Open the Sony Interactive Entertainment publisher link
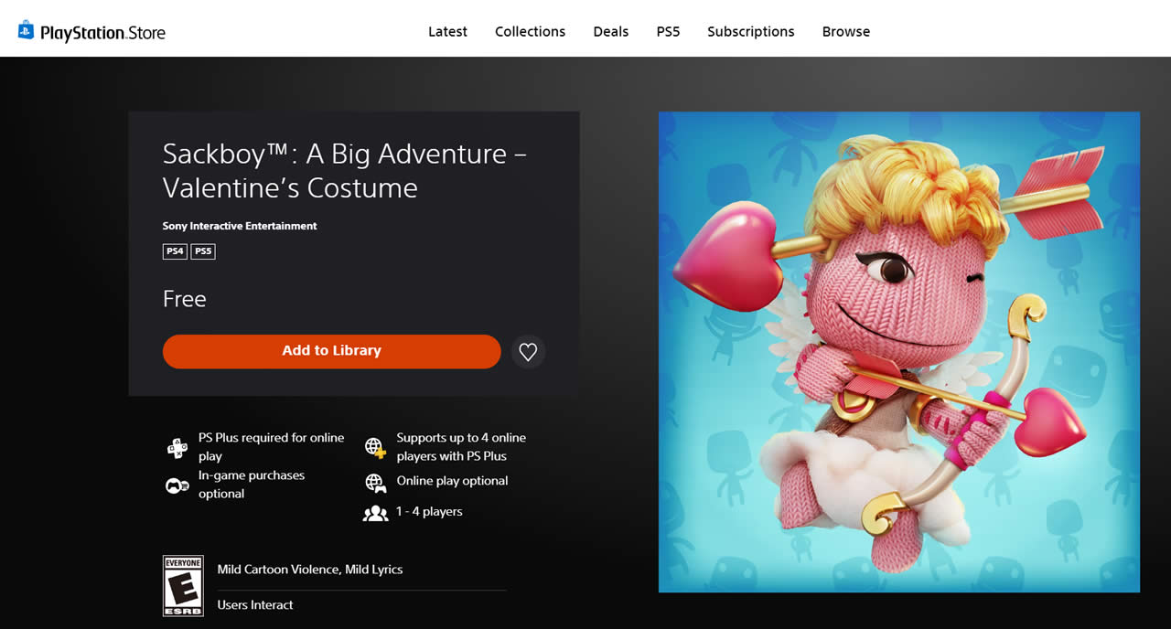This screenshot has width=1171, height=629. click(x=239, y=226)
